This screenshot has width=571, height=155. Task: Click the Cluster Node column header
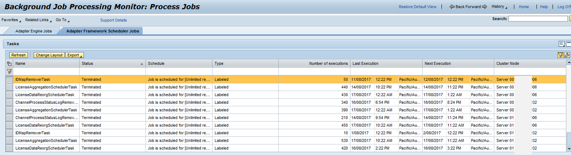(x=530, y=64)
